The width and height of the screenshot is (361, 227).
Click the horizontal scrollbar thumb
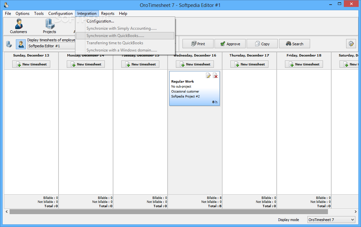coord(169,211)
